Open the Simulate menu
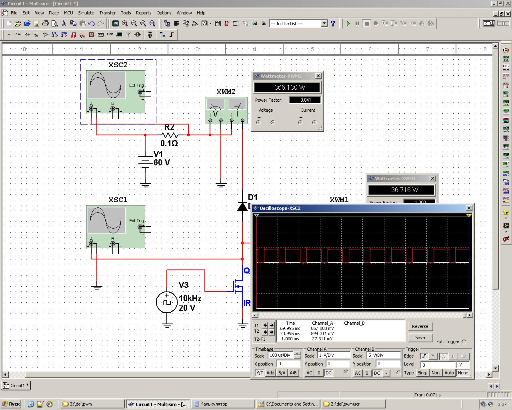The image size is (512, 410). [x=86, y=13]
